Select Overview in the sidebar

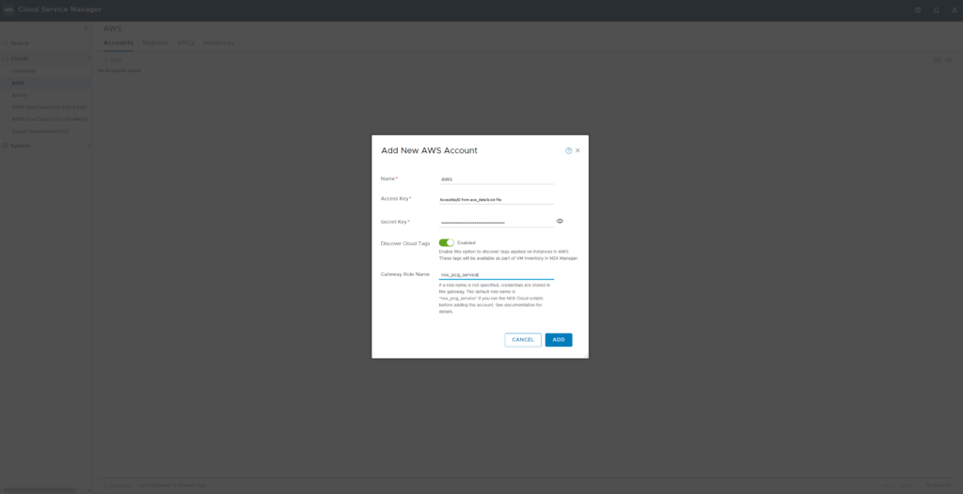24,71
